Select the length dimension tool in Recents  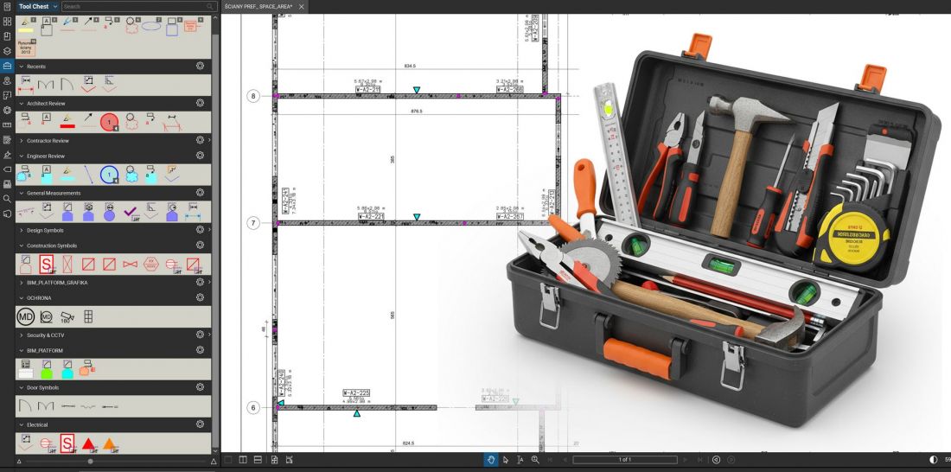(25, 85)
